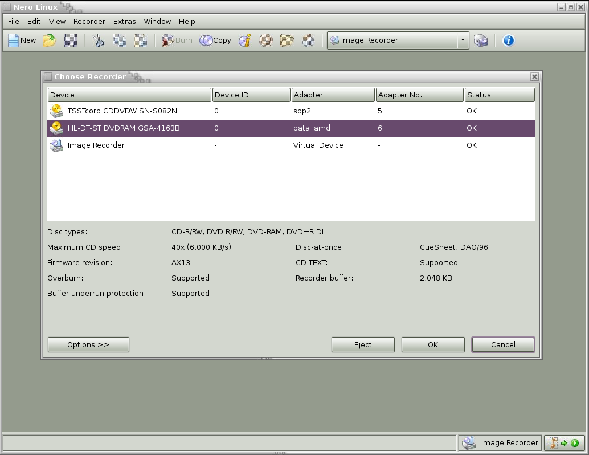Click the Adapter No. column header
The width and height of the screenshot is (589, 455).
420,95
